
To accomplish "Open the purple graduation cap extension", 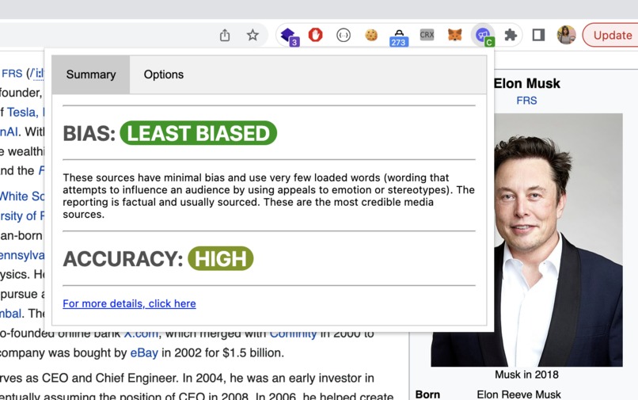I will coord(289,36).
